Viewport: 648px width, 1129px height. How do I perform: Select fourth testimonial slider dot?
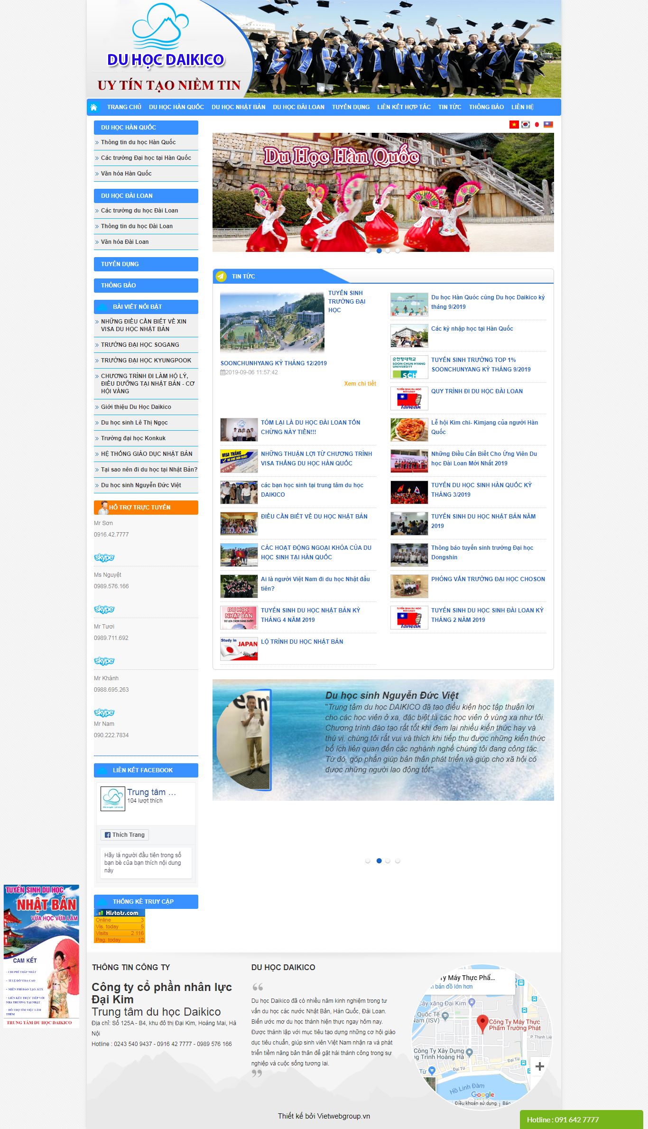[398, 861]
